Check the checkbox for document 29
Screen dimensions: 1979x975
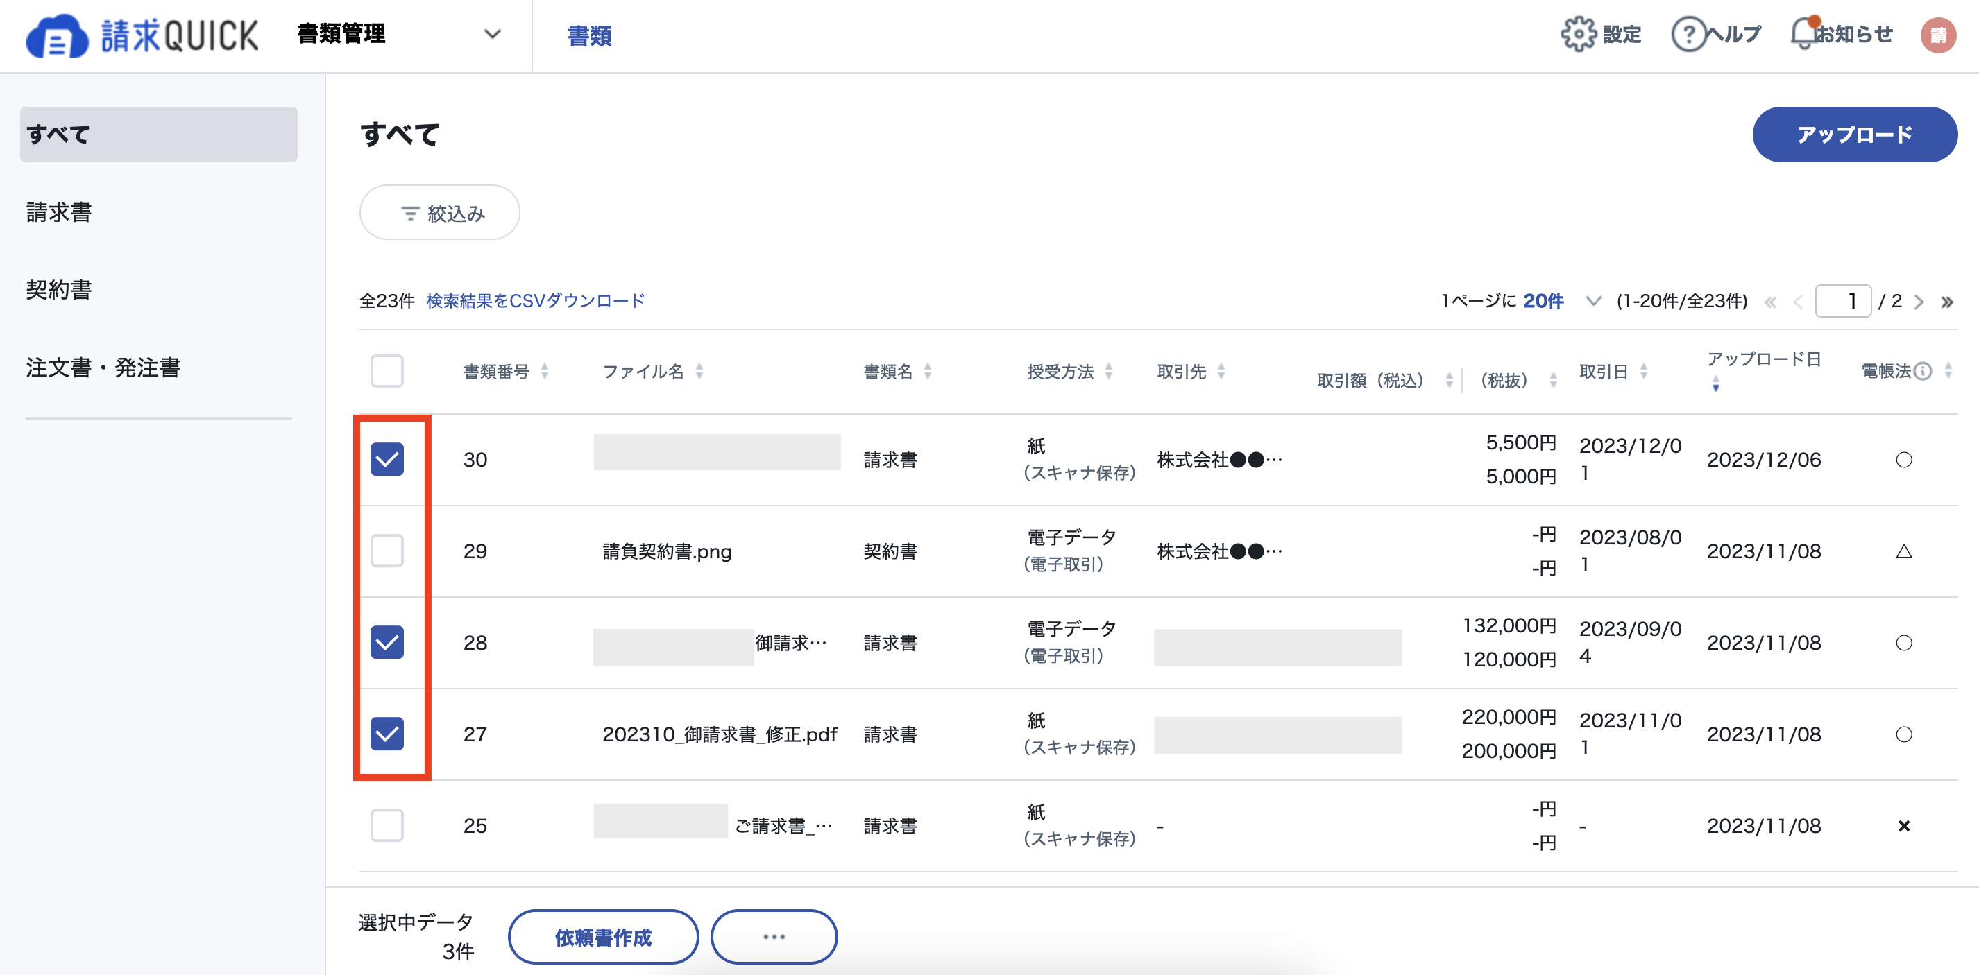(387, 551)
